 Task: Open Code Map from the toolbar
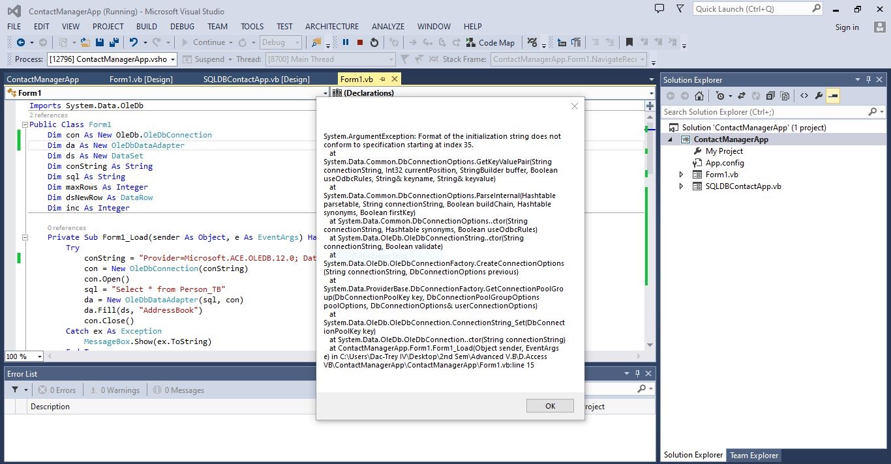click(x=490, y=42)
